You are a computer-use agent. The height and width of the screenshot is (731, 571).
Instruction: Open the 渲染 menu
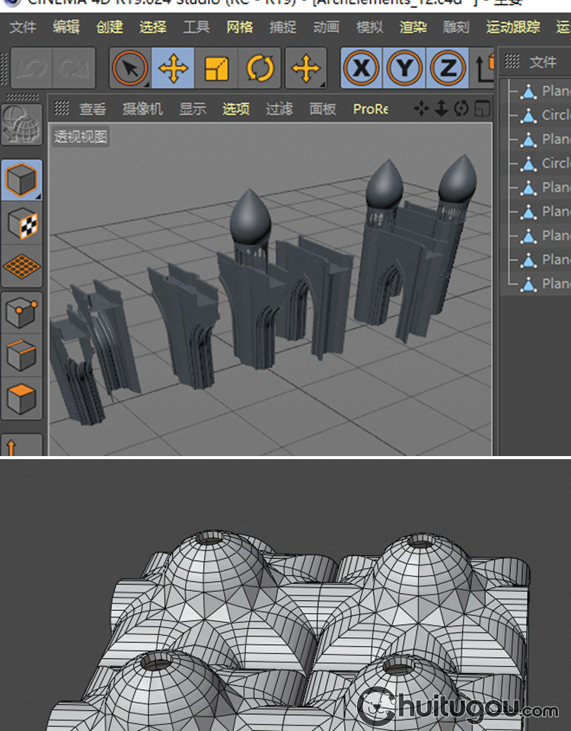pyautogui.click(x=413, y=27)
